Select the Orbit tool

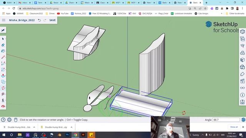pos(3,107)
